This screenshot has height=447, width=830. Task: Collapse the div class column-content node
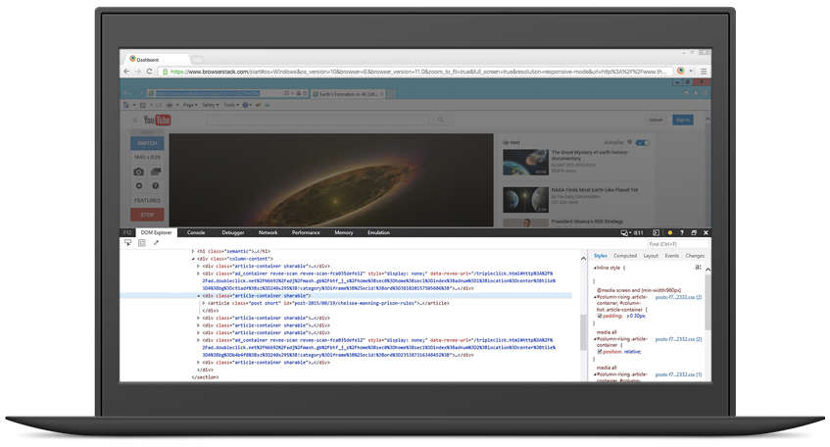coord(193,259)
